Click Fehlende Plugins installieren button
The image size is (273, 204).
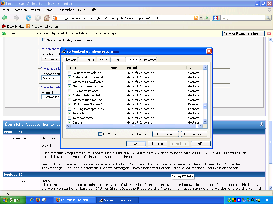coord(243,33)
